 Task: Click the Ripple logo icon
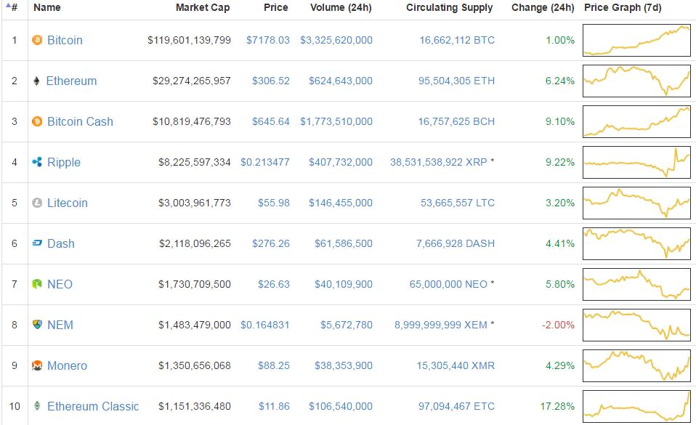(x=37, y=163)
